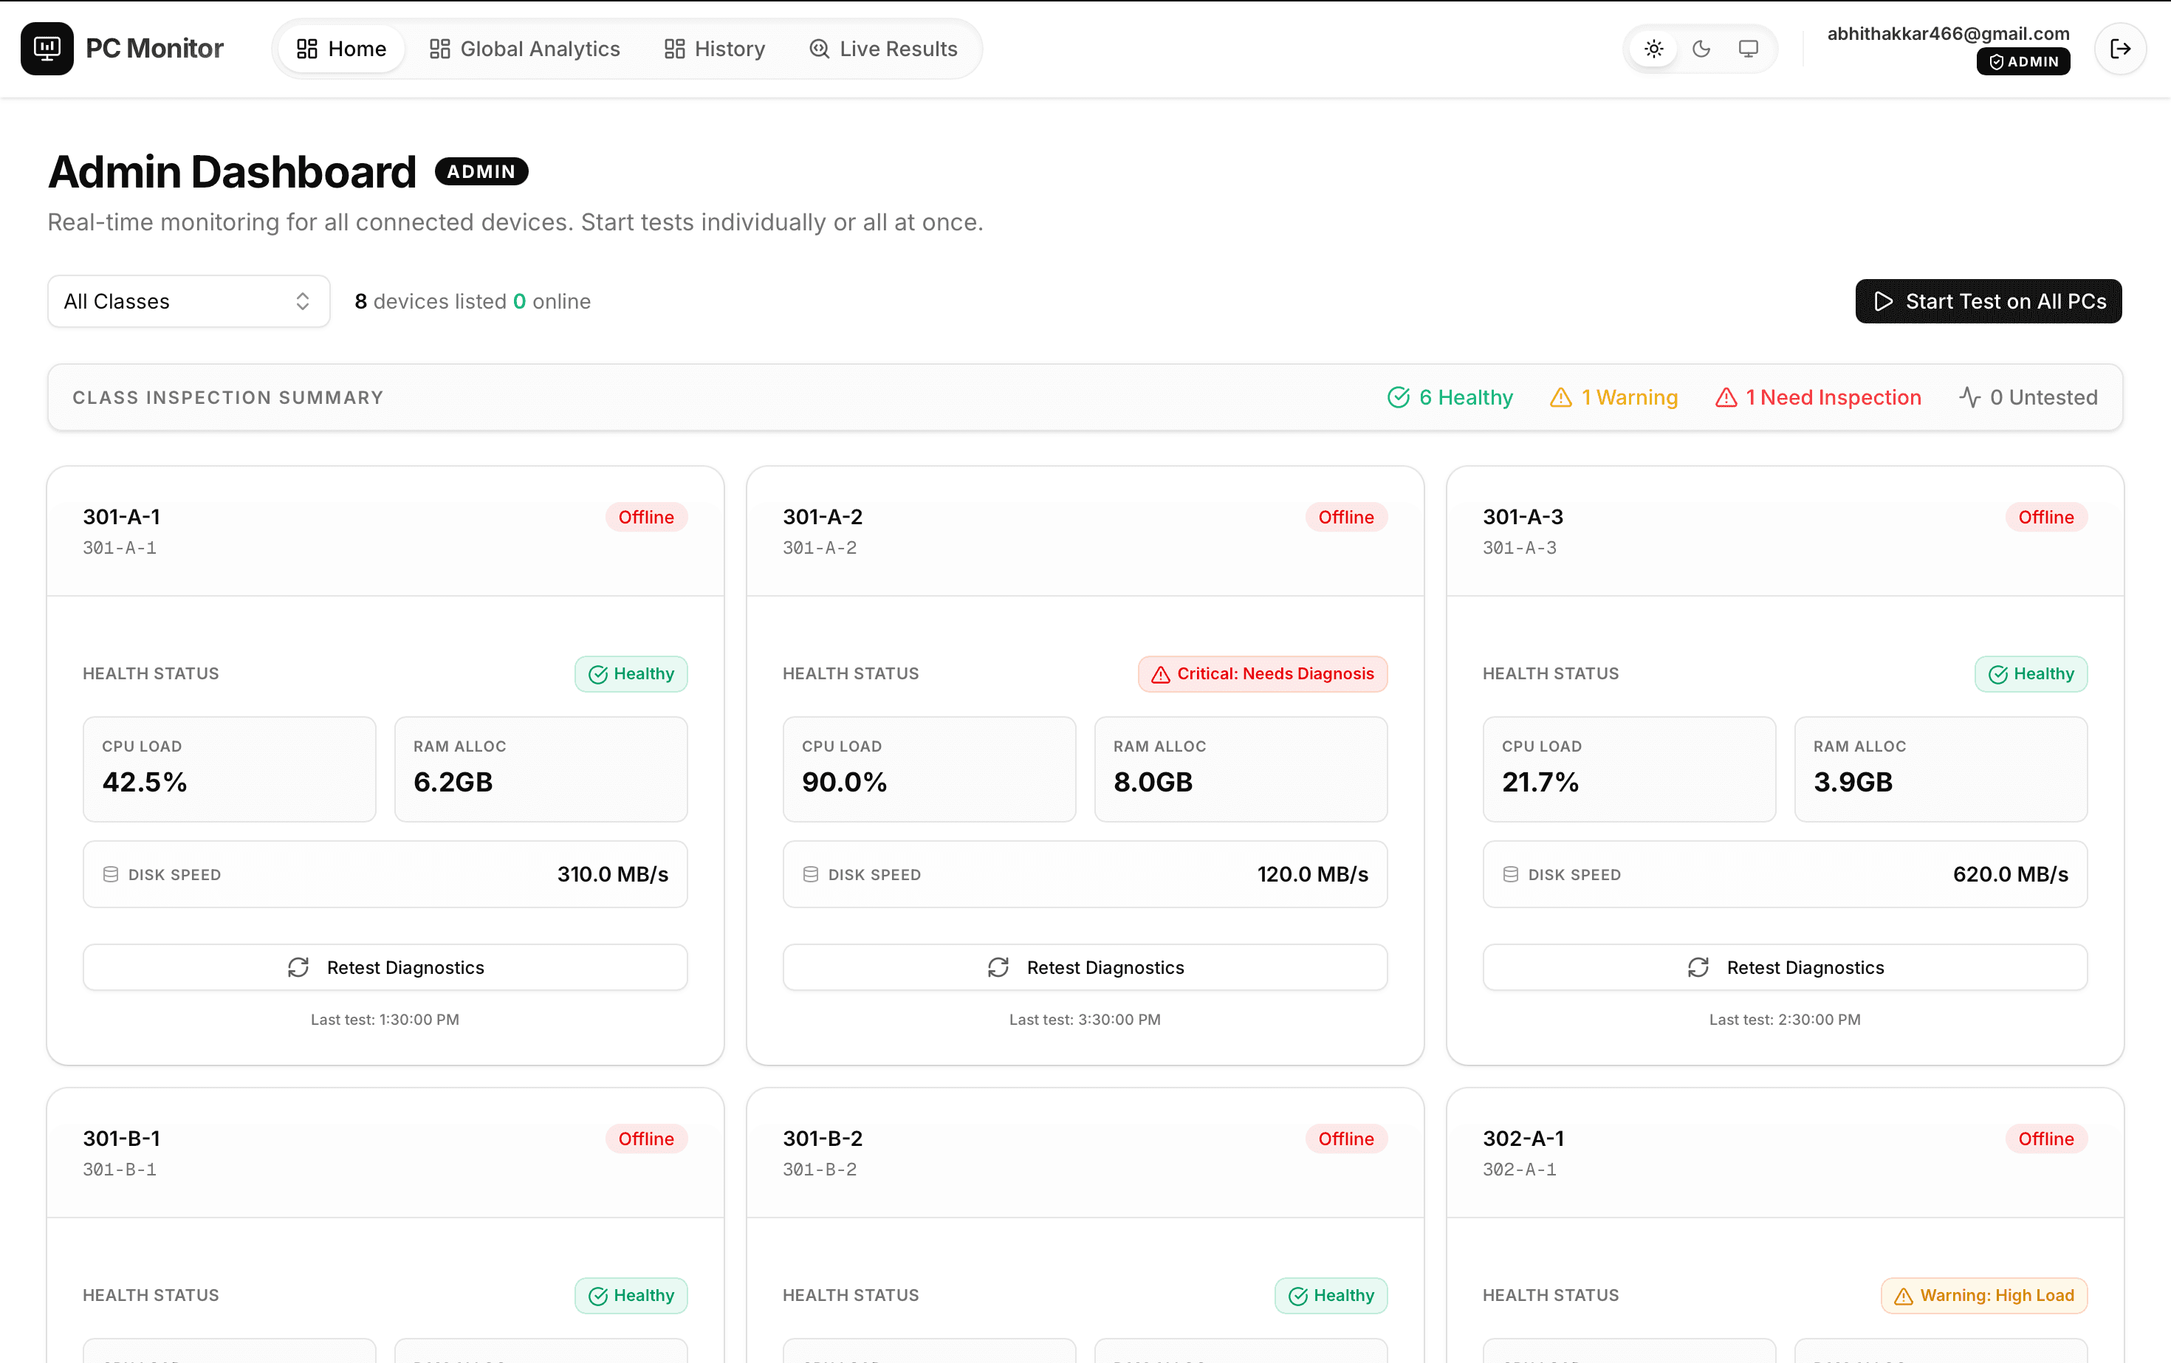
Task: Click the refresh icon on 301-A-3 Retest button
Action: [x=1698, y=967]
